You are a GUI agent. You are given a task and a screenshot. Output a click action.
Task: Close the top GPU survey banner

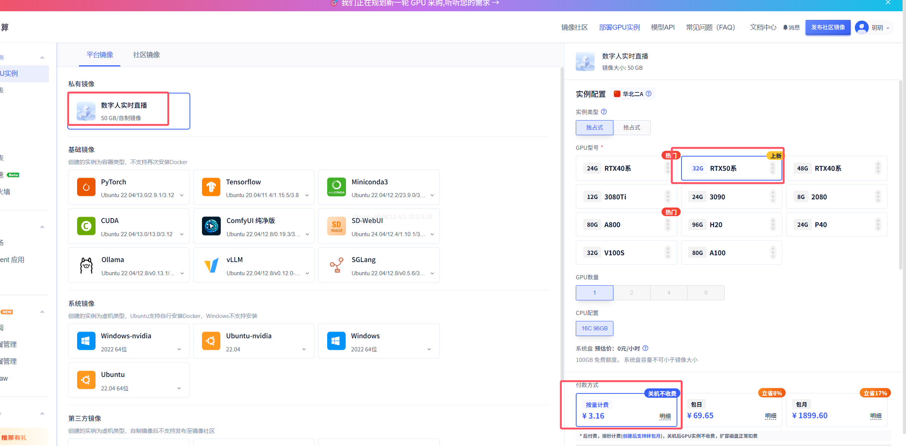[888, 3]
